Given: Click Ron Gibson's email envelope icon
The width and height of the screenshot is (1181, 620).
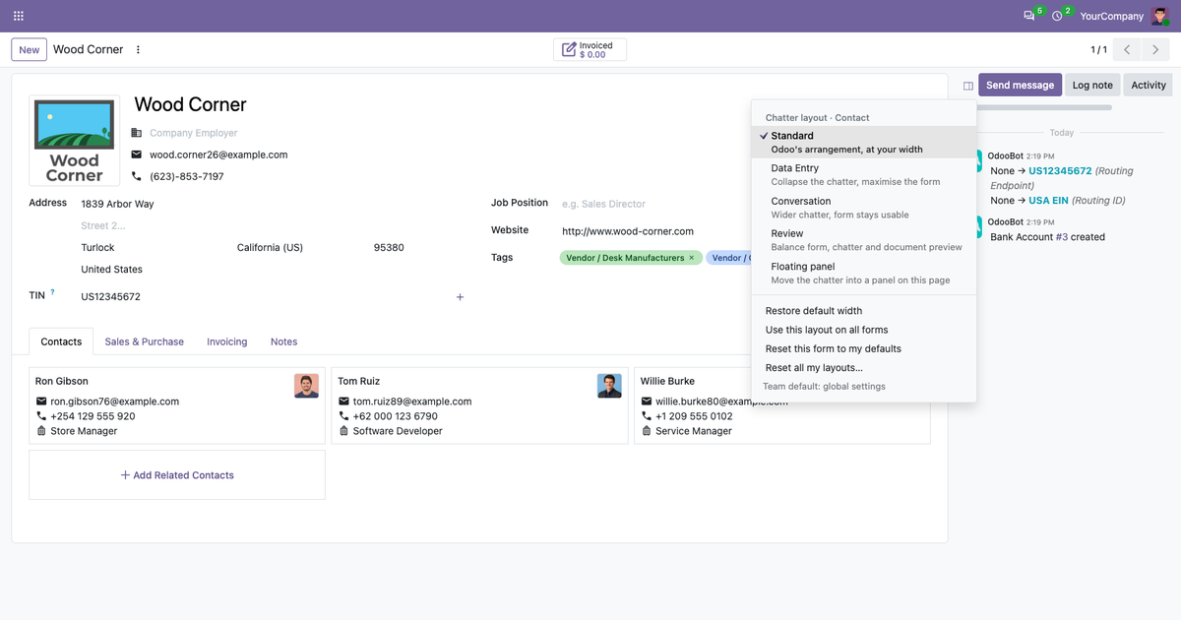Looking at the screenshot, I should (x=41, y=402).
